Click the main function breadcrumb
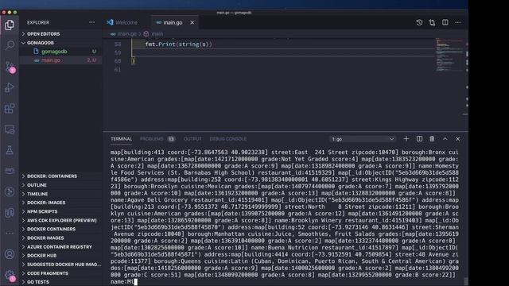509x286 pixels. [153, 33]
